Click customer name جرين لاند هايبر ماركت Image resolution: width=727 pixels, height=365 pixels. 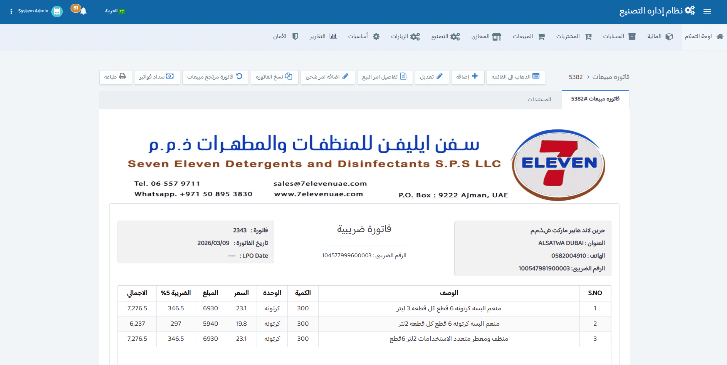click(567, 231)
